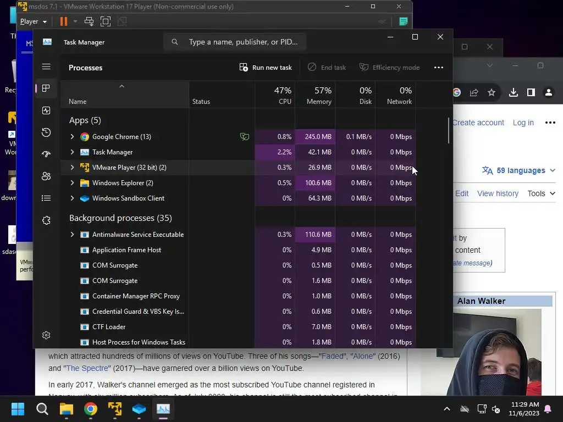Click Run new task button
This screenshot has height=422, width=563.
pyautogui.click(x=266, y=68)
